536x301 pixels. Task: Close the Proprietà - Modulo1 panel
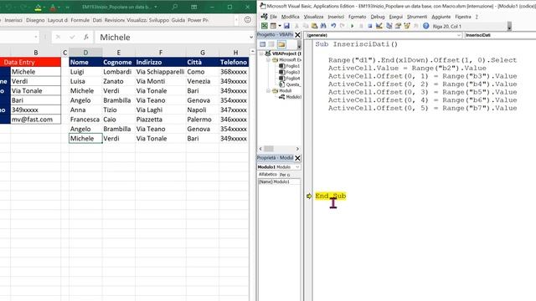pos(297,158)
